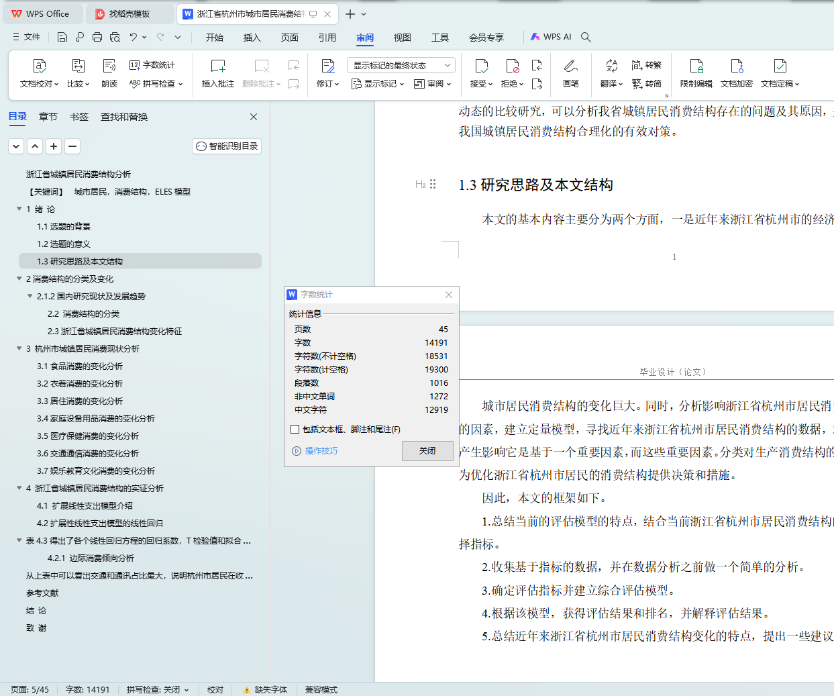Image resolution: width=834 pixels, height=696 pixels.
Task: Click 缺失字体 warning in status bar
Action: pyautogui.click(x=265, y=689)
